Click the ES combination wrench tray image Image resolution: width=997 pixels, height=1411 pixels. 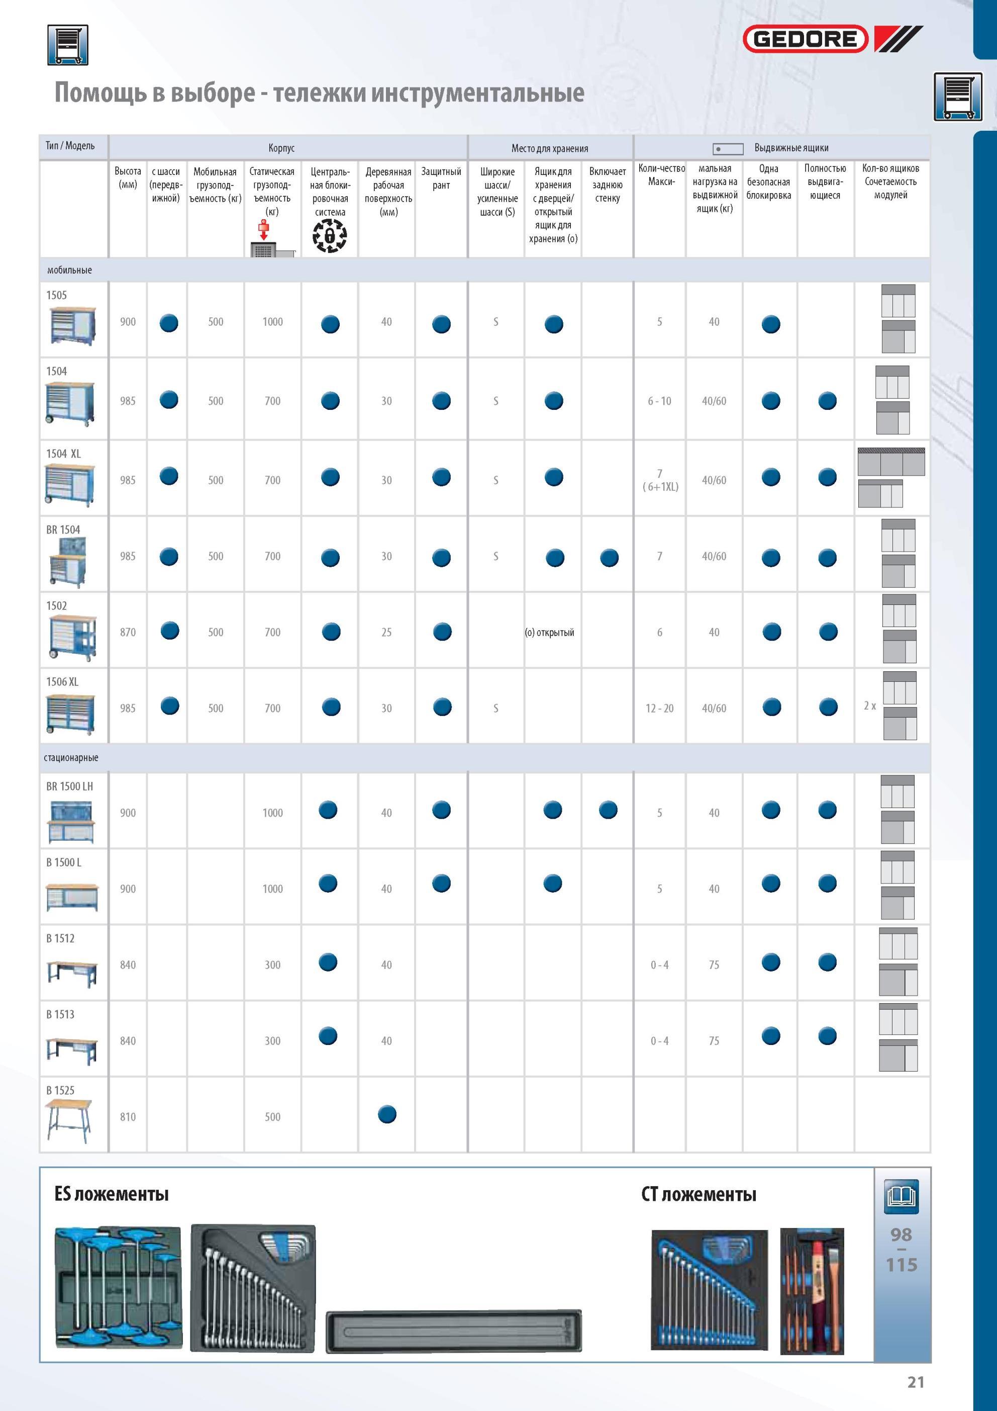(253, 1287)
